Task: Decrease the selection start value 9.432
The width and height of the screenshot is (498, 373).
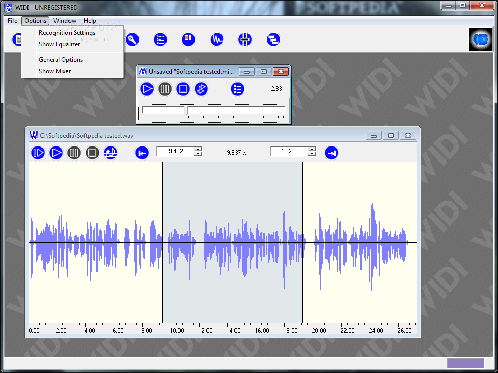Action: (198, 154)
